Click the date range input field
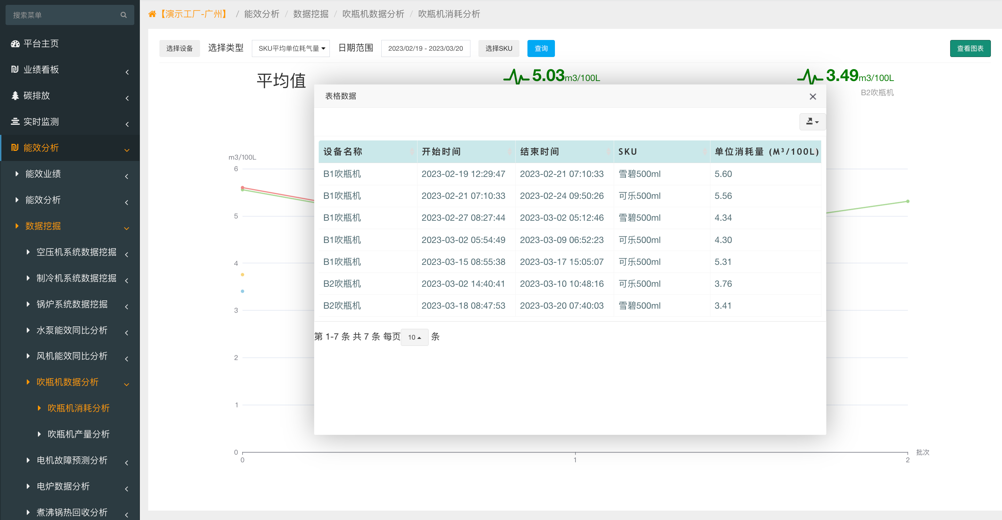The width and height of the screenshot is (1002, 520). point(426,49)
